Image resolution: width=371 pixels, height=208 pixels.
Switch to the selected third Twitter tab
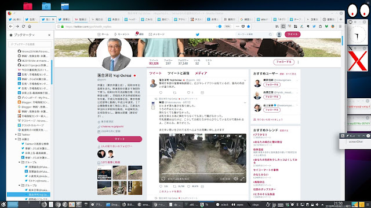pyautogui.click(x=48, y=19)
